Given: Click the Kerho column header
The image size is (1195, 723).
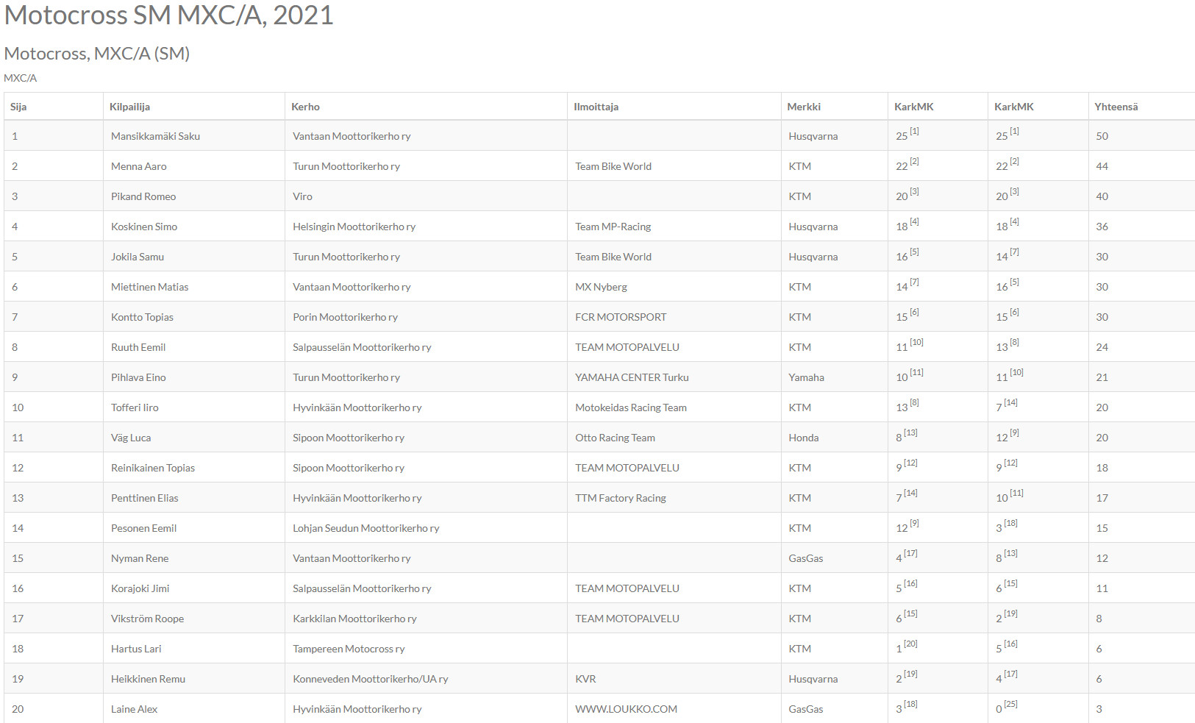Looking at the screenshot, I should (x=305, y=107).
